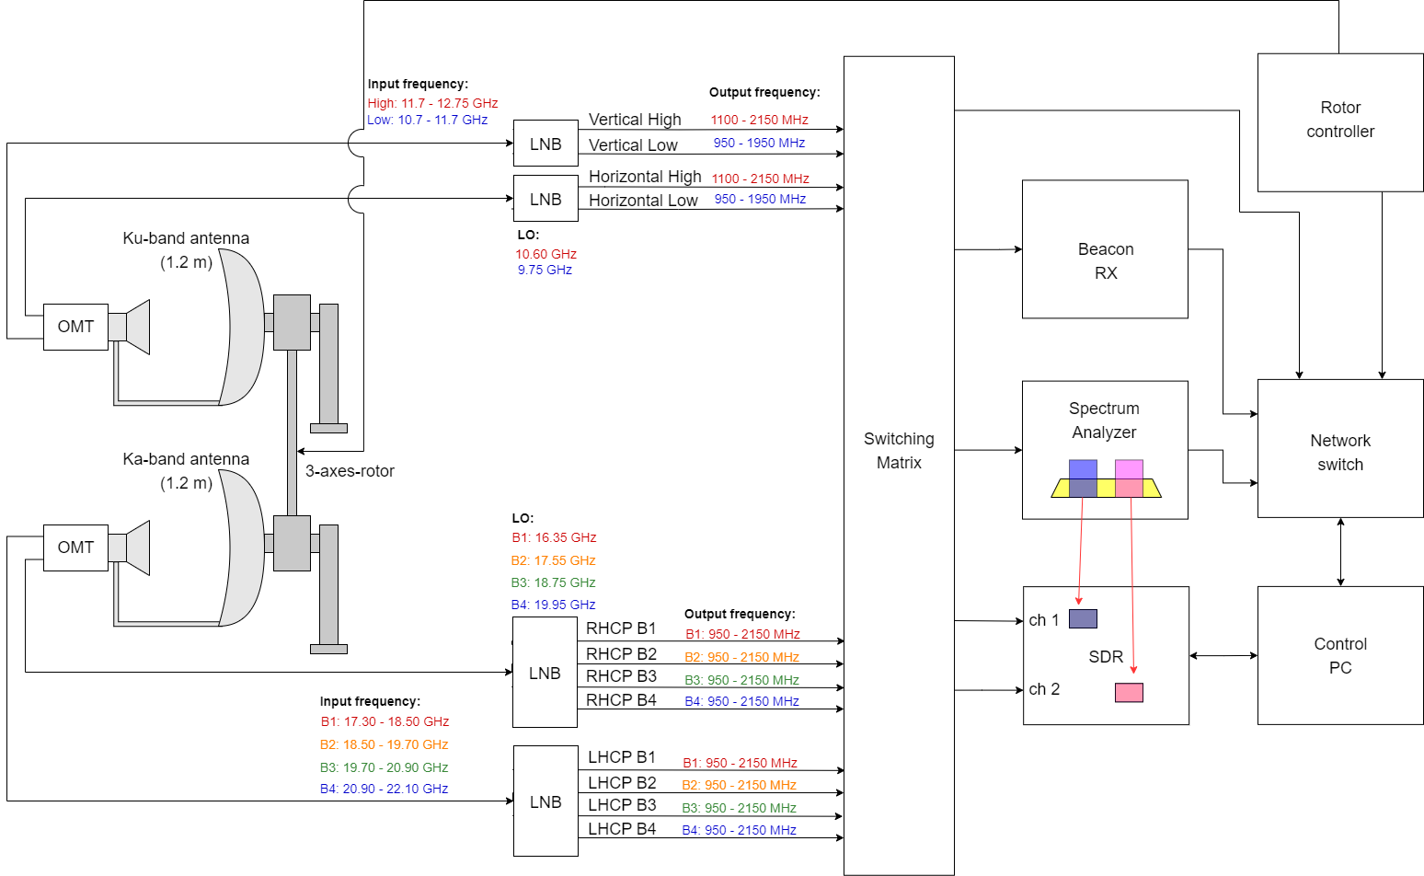The width and height of the screenshot is (1424, 876).
Task: Select the pink square in Spectrum Analyzer
Action: [1129, 478]
